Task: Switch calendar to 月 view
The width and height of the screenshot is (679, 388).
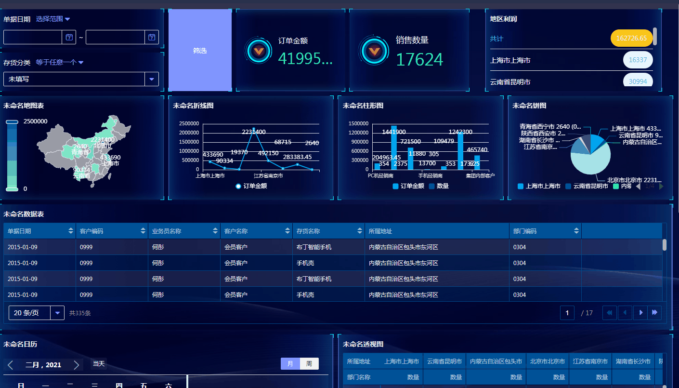Action: 290,364
